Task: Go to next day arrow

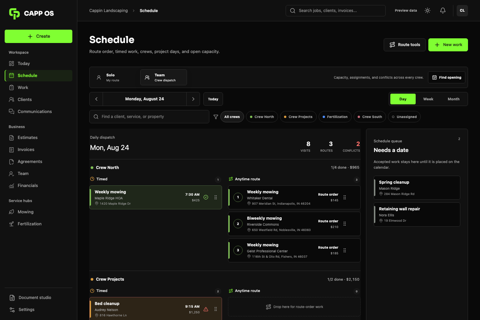Action: click(193, 99)
